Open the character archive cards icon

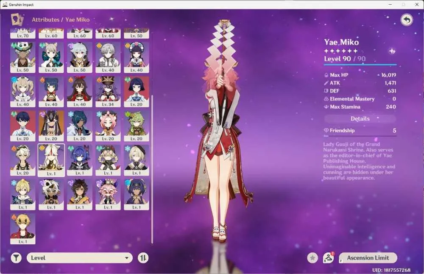pyautogui.click(x=17, y=20)
